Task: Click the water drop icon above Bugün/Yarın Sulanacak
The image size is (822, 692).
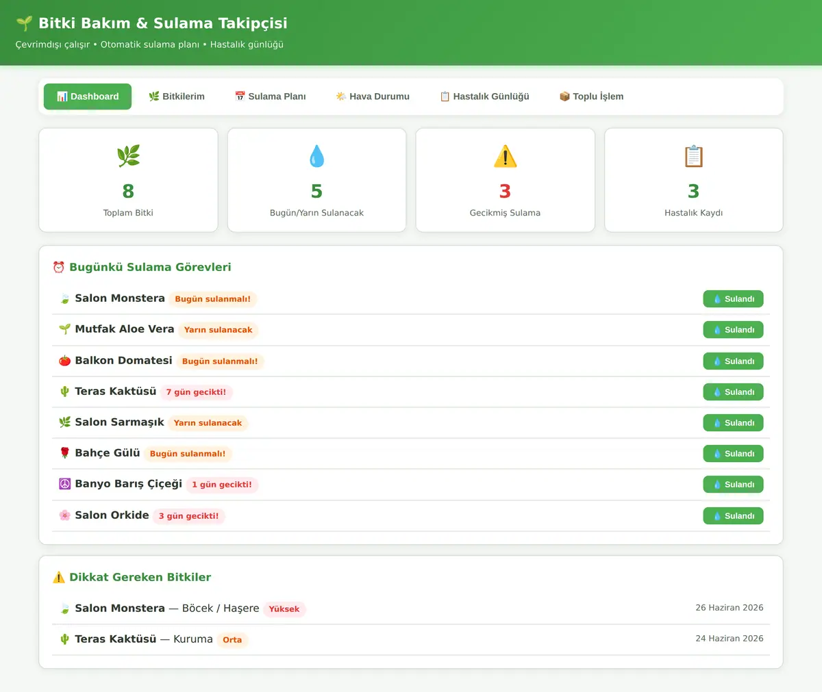Action: point(316,156)
